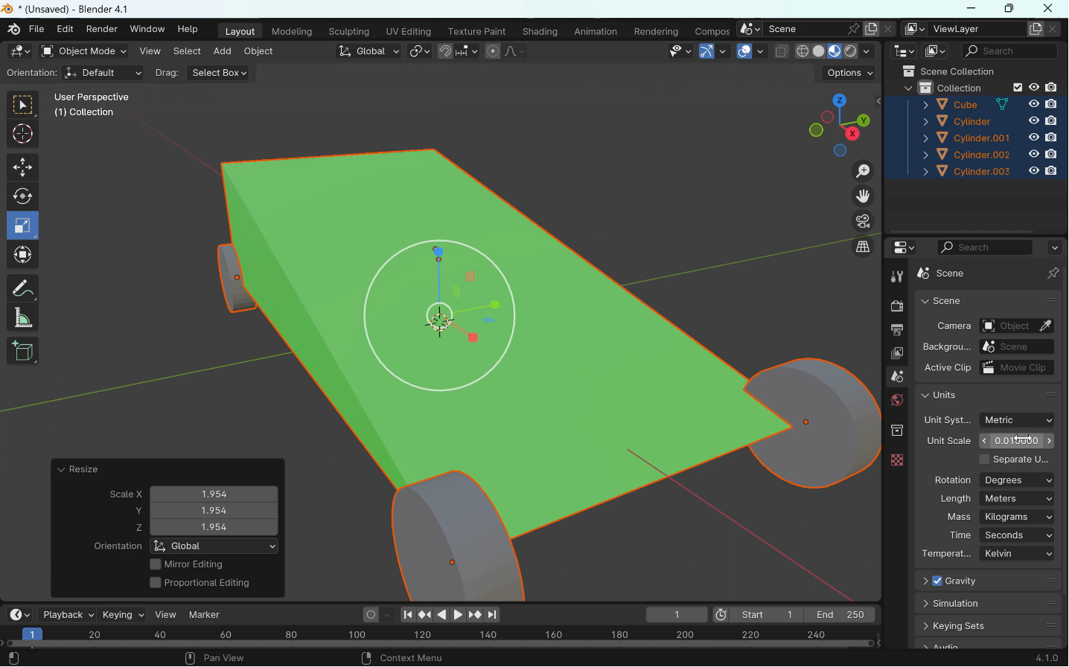The width and height of the screenshot is (1069, 667).
Task: Uncheck Collection exclude checkbox
Action: [1018, 88]
